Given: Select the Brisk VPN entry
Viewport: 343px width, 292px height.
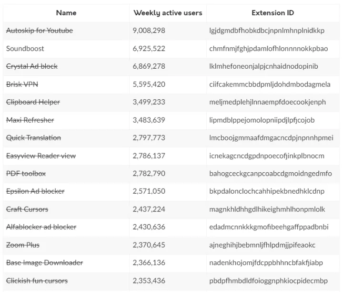Looking at the screenshot, I should 22,84.
